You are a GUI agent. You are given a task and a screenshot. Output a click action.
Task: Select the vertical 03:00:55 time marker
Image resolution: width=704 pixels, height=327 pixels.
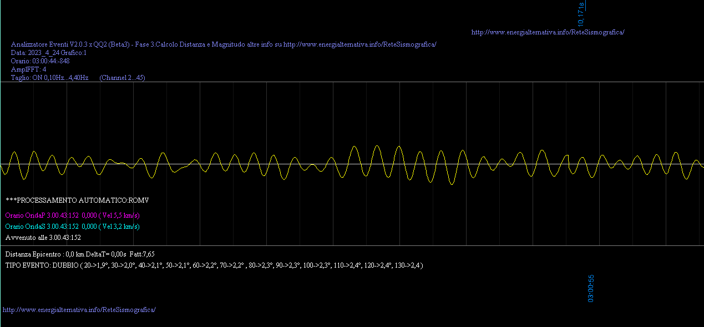click(x=591, y=288)
